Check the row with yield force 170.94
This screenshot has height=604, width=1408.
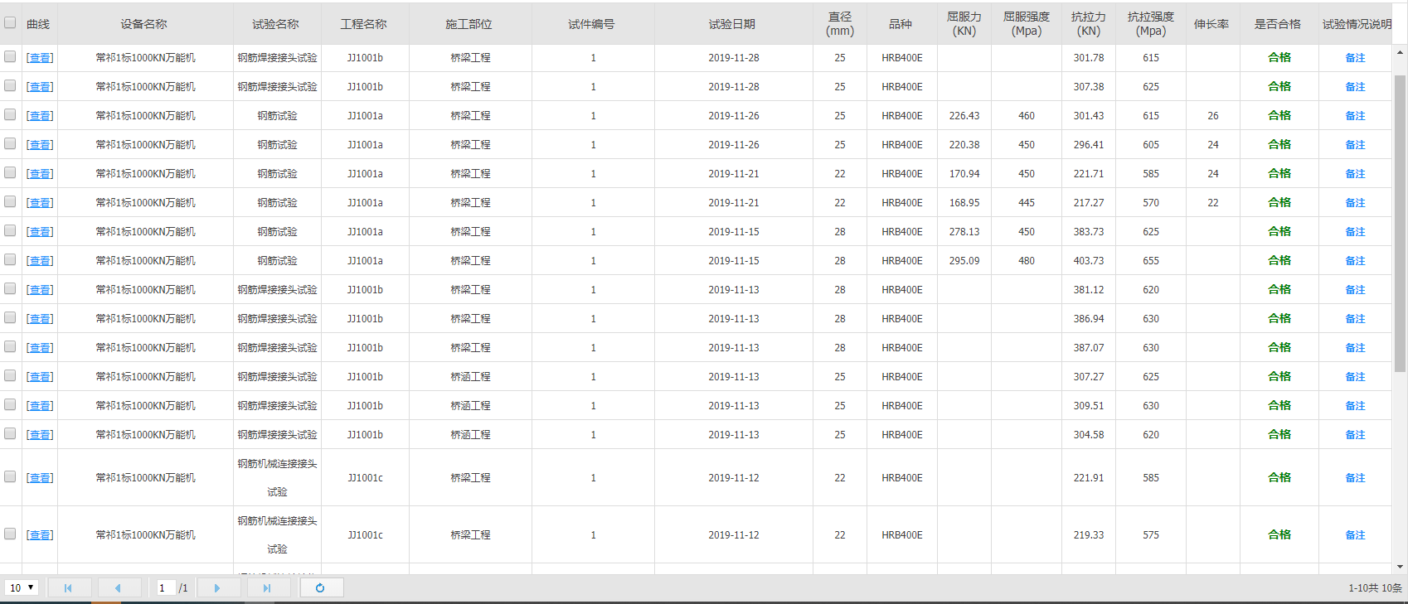(10, 173)
